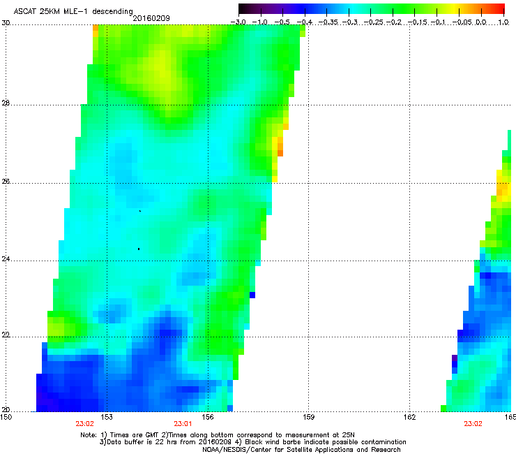Image resolution: width=516 pixels, height=454 pixels.
Task: Click the colorbar label -0.15
Action: pyautogui.click(x=418, y=22)
